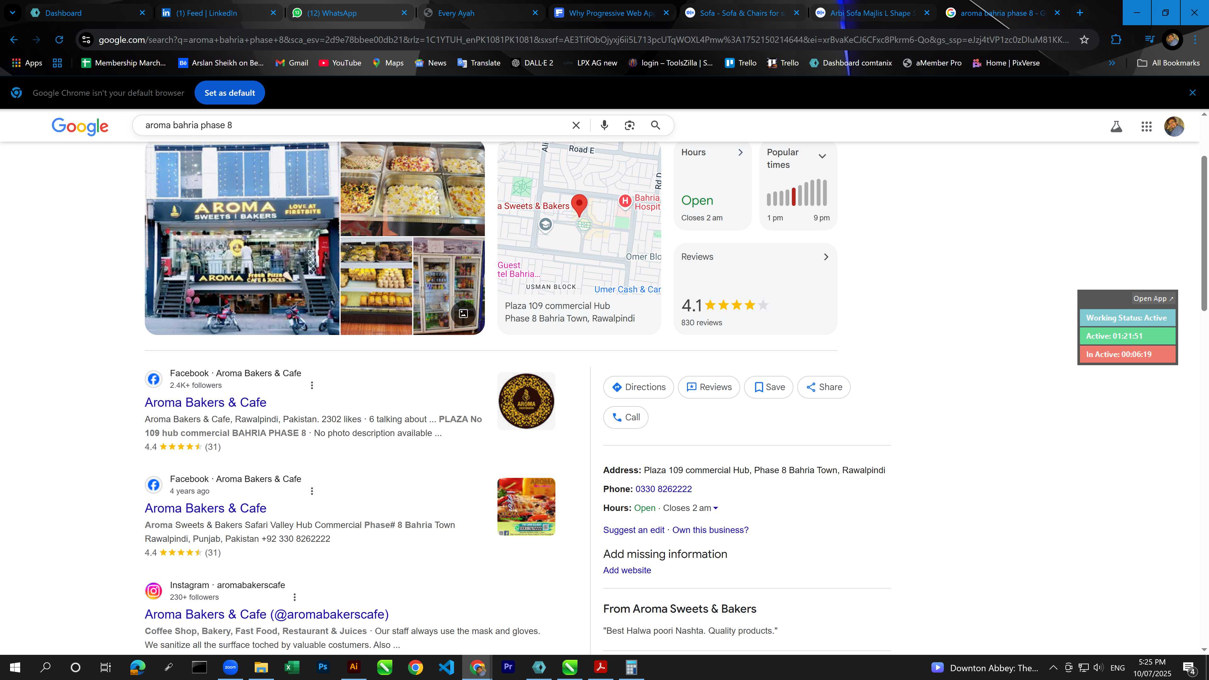
Task: Click the Reviews button under map
Action: click(709, 387)
